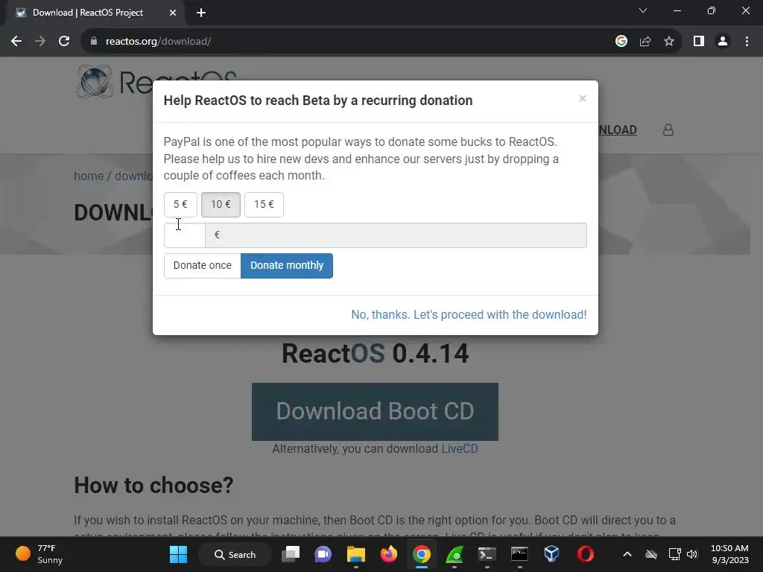
Task: Click the custom donation amount field
Action: pos(185,235)
